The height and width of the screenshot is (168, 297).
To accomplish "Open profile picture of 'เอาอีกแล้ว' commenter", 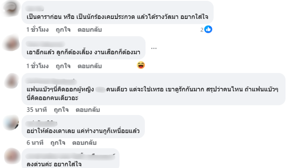I will [11, 44].
